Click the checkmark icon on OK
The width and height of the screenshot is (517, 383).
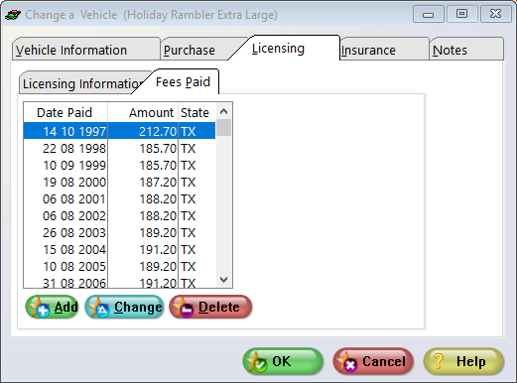pos(258,362)
